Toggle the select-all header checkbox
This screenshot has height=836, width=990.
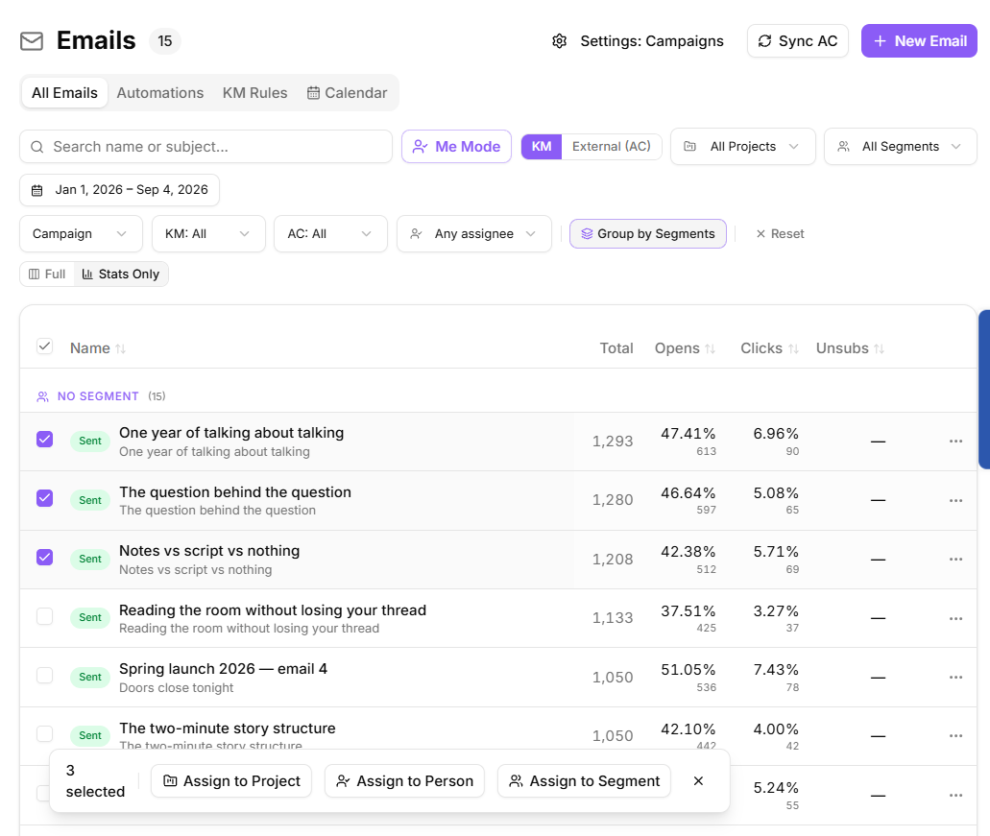(44, 346)
